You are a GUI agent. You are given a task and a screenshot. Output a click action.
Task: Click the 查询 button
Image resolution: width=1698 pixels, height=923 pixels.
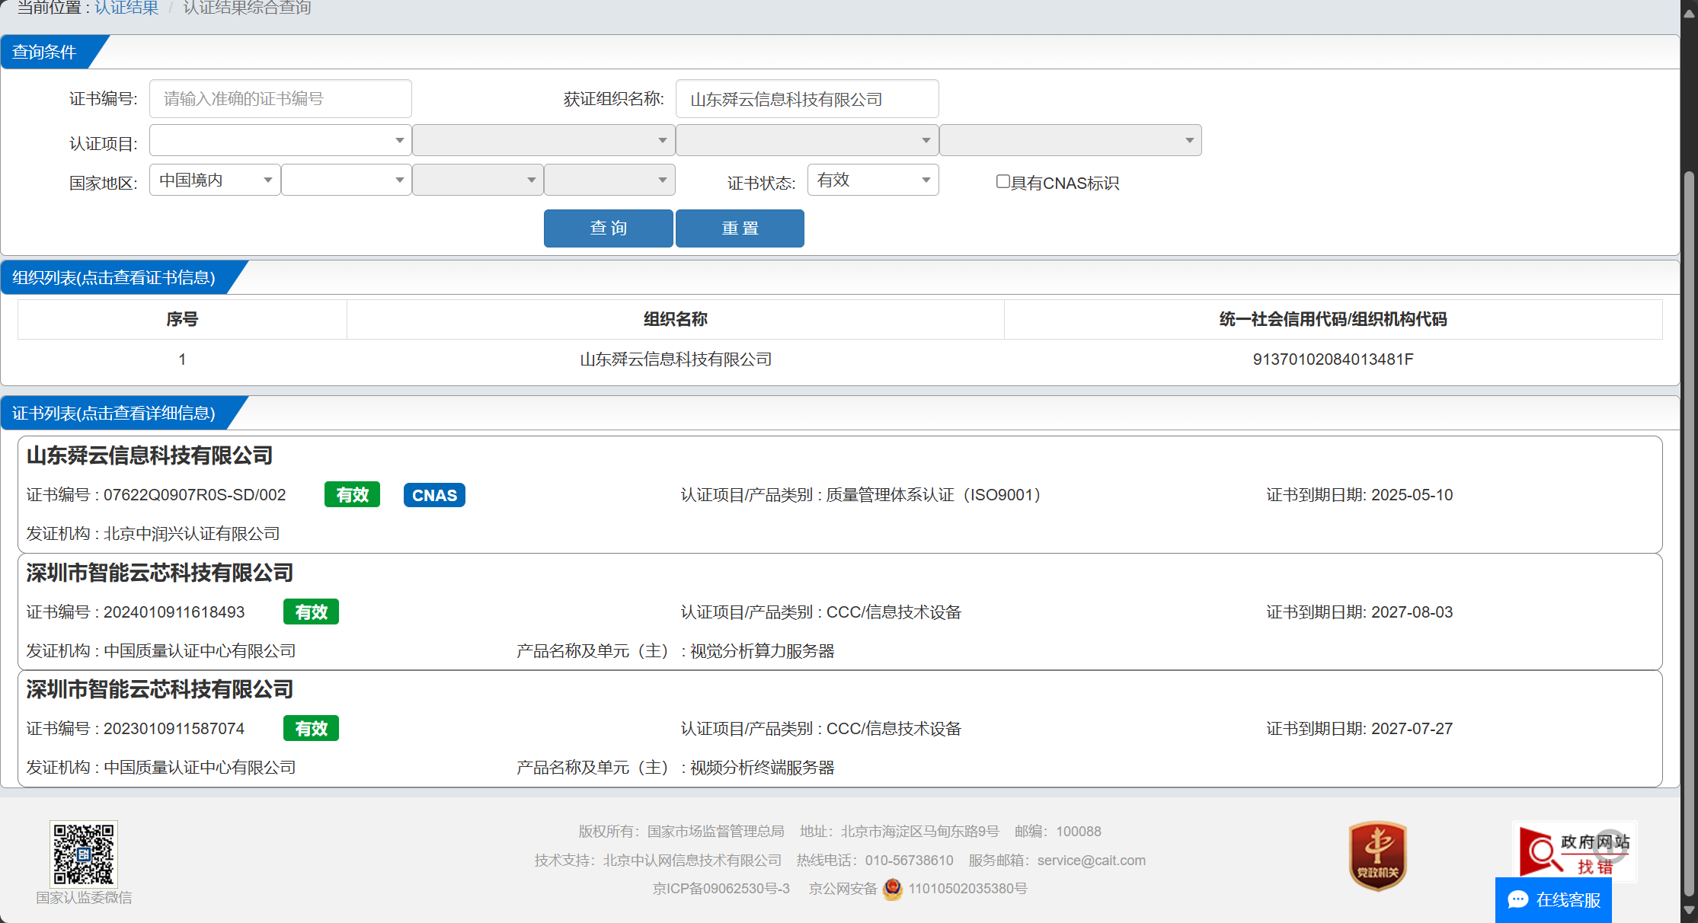(608, 228)
